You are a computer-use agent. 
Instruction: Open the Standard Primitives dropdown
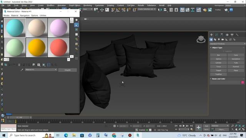pyautogui.click(x=227, y=44)
